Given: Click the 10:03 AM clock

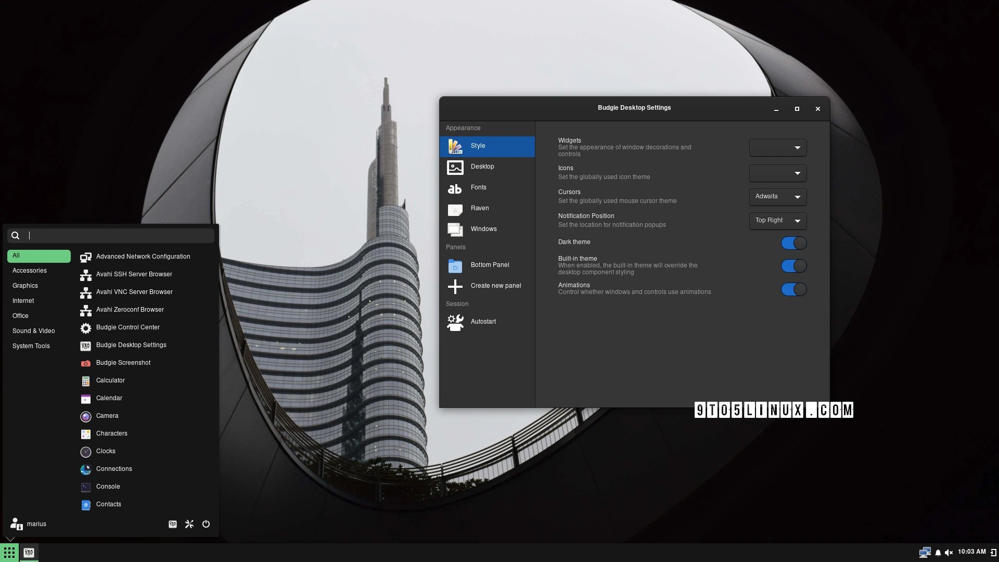Looking at the screenshot, I should coord(971,552).
